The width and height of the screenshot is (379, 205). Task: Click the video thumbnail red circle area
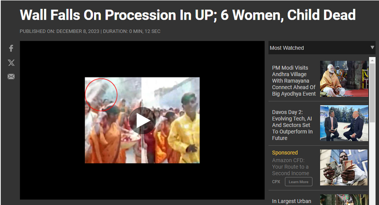tap(101, 94)
